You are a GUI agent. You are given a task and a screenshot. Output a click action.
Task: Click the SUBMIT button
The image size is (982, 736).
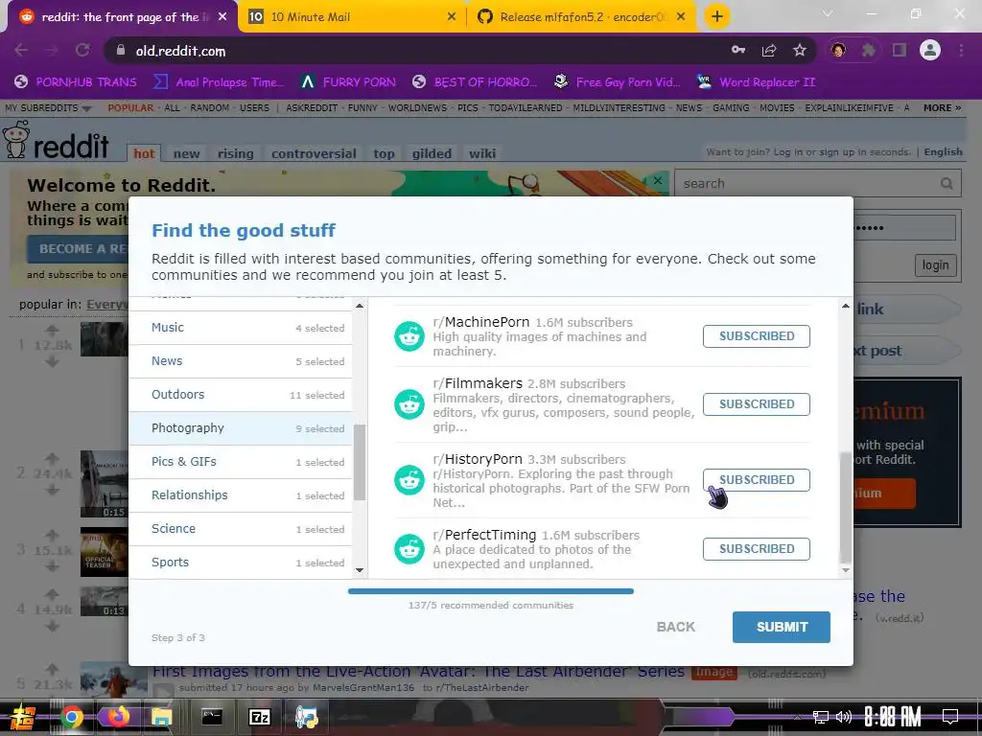(782, 627)
